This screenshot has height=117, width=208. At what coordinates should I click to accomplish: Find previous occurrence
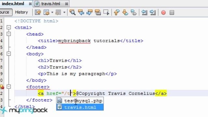coord(81,12)
